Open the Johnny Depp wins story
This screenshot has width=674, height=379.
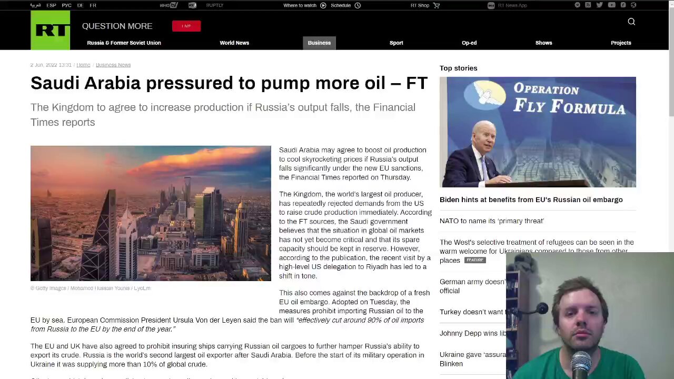point(473,333)
